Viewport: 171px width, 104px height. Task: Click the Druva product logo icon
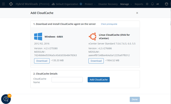[11, 4]
